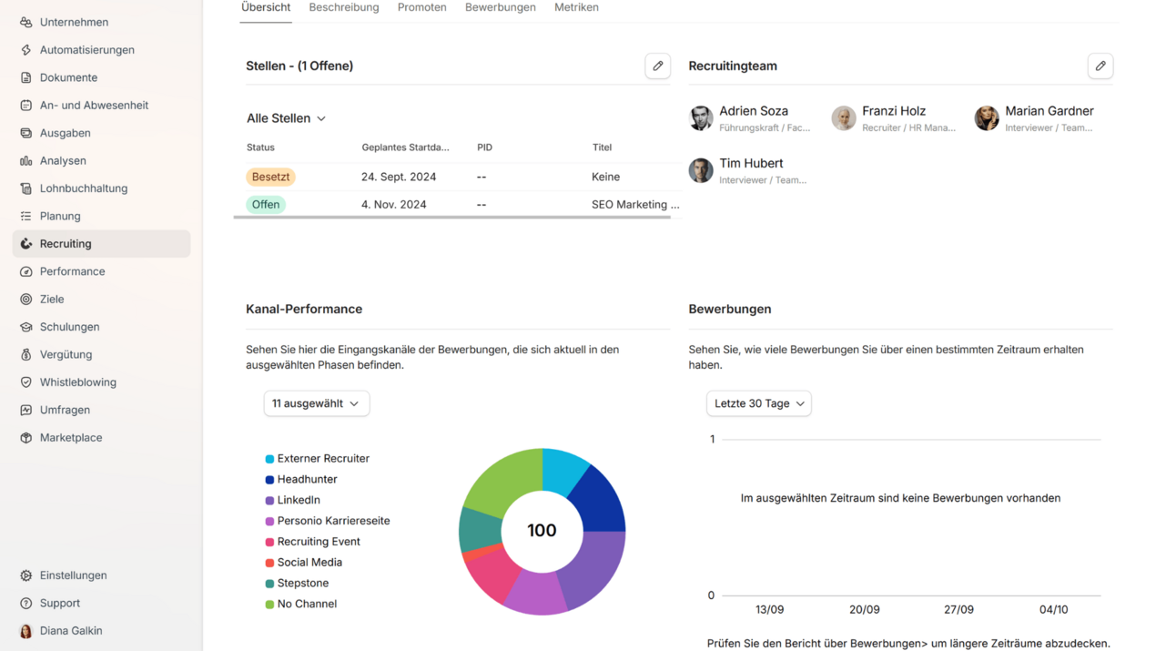1156x651 pixels.
Task: Click the date 4. Nov. 2024
Action: pos(393,205)
